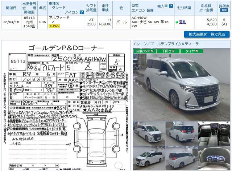Screen dimensions: 232x171
Task: Click the 応札額 スタート金額 column header
Action: tap(206, 8)
